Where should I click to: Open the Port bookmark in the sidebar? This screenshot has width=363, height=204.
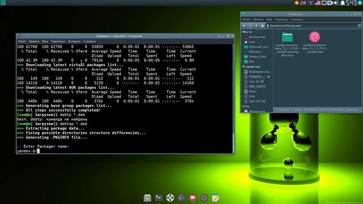(251, 62)
